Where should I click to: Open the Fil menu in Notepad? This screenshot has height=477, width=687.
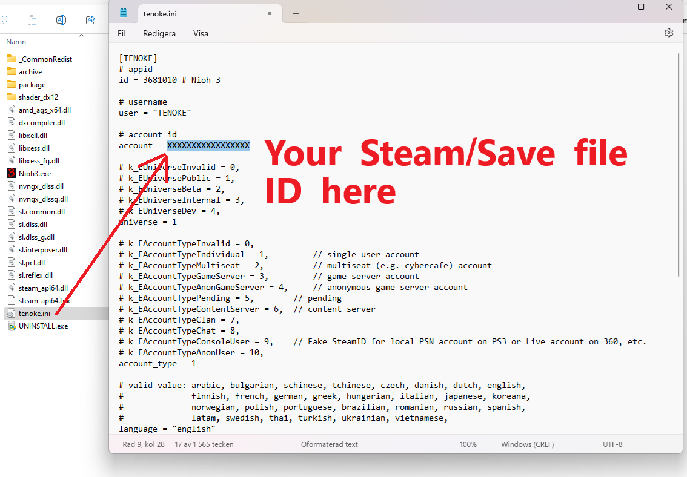tap(121, 33)
